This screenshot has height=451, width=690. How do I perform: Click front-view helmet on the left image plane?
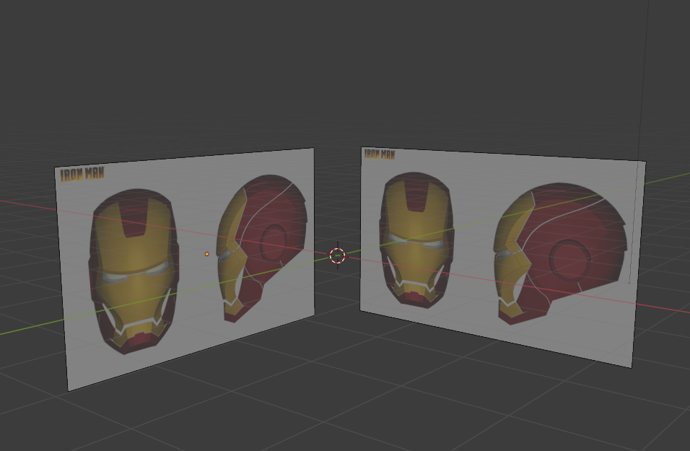[x=134, y=271]
